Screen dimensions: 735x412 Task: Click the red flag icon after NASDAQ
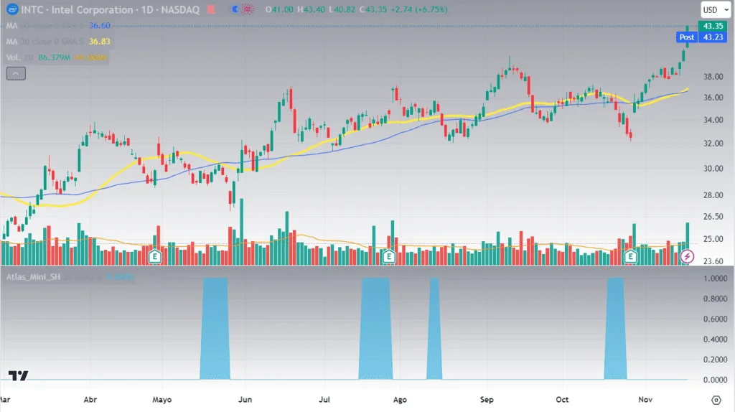click(212, 9)
